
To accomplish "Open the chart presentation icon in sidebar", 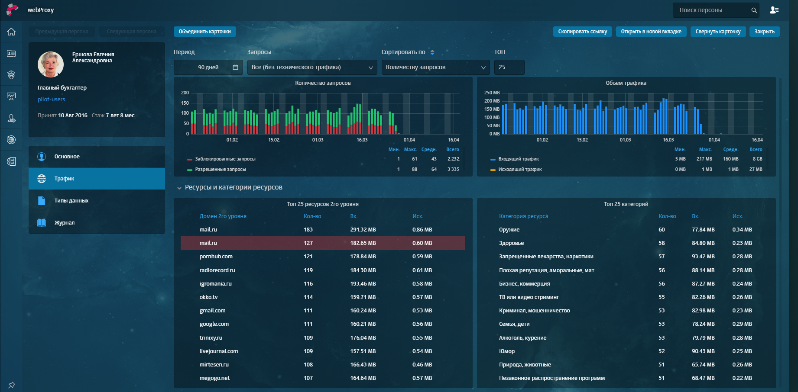I will tap(11, 96).
